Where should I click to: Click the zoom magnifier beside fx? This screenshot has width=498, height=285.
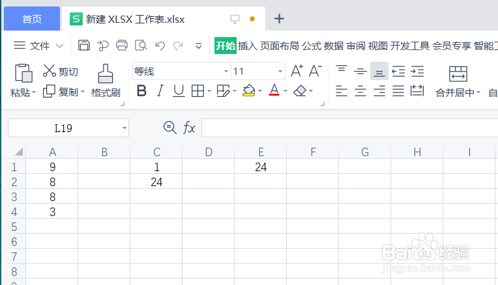[x=170, y=128]
